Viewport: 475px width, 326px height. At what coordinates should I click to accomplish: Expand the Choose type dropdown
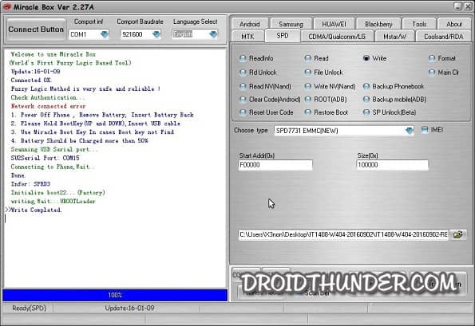click(x=409, y=131)
